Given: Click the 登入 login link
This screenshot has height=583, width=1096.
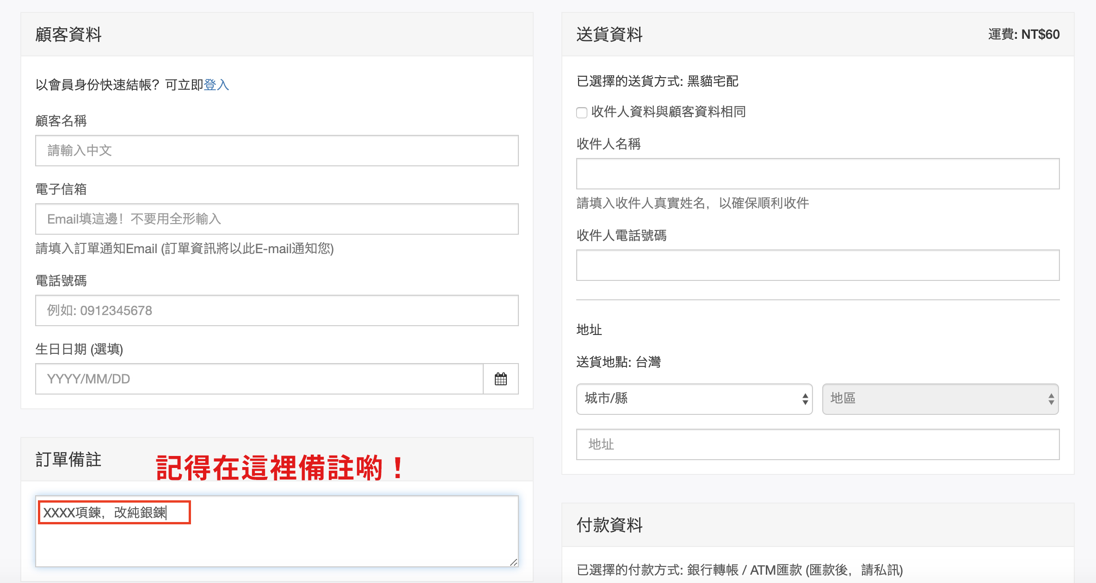Looking at the screenshot, I should (x=216, y=85).
